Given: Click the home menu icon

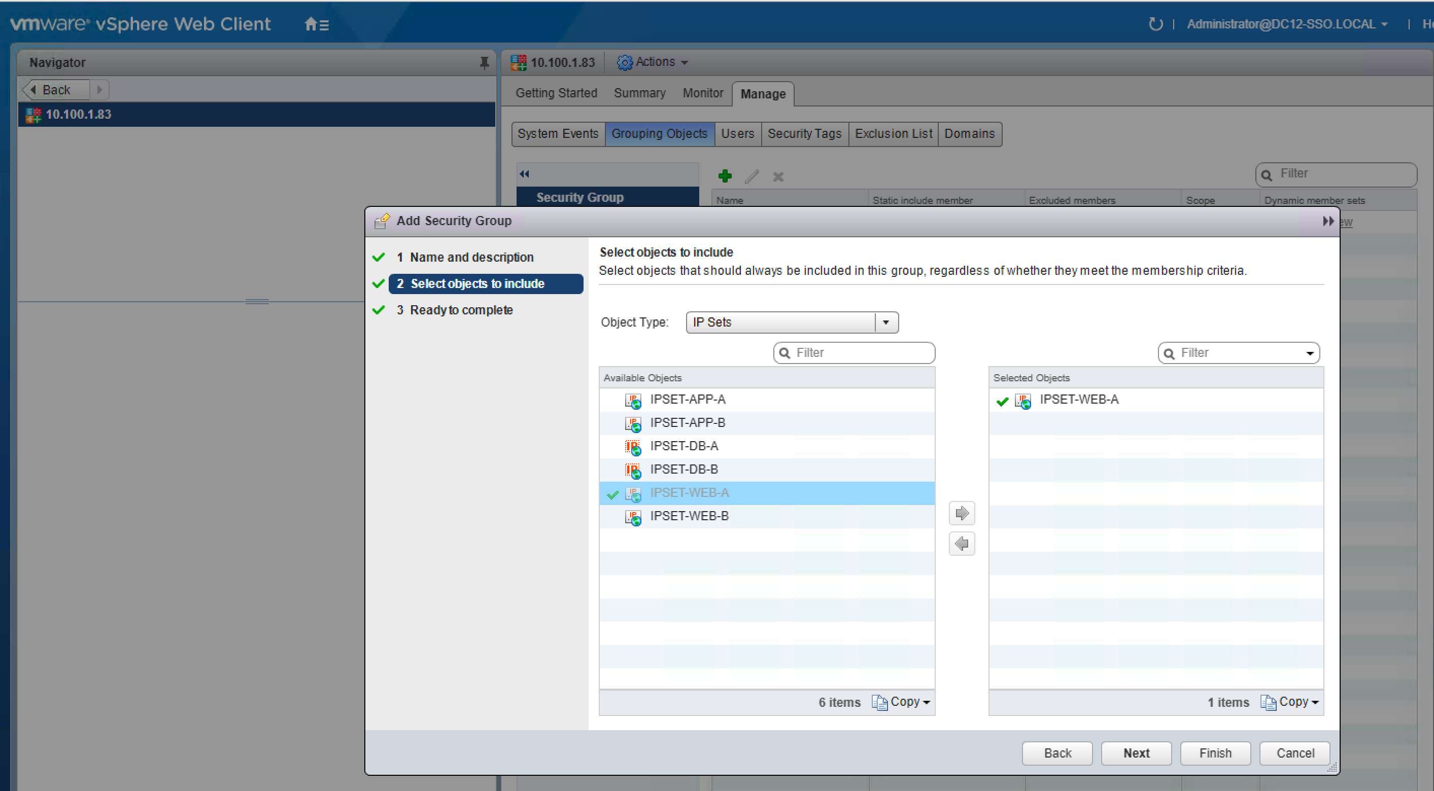Looking at the screenshot, I should (317, 24).
